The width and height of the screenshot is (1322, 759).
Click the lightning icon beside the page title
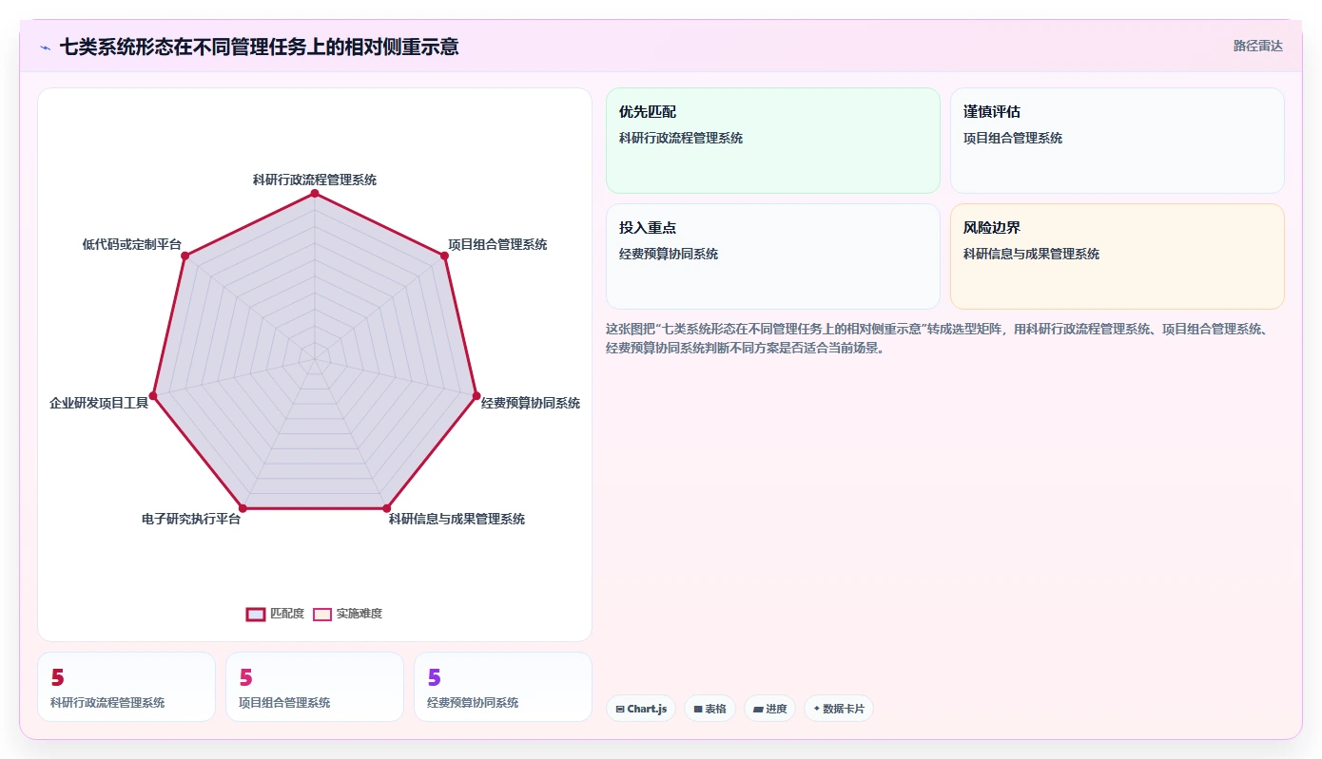pos(46,47)
